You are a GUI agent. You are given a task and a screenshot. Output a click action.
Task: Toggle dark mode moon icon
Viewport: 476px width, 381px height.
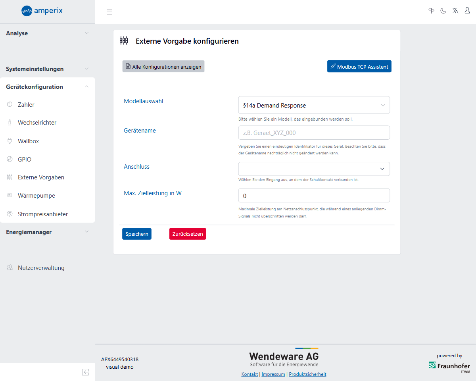(443, 11)
